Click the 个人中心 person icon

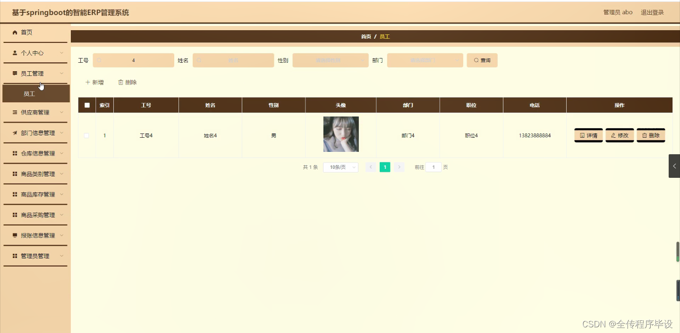point(15,52)
